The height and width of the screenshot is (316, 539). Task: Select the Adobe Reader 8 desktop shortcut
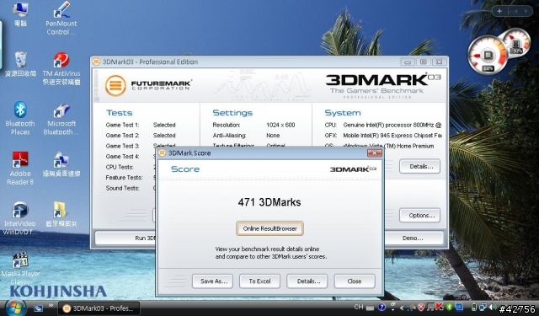[x=20, y=169]
